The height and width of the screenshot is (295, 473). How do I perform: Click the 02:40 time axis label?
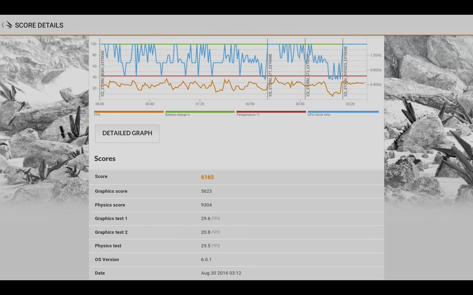coord(300,104)
